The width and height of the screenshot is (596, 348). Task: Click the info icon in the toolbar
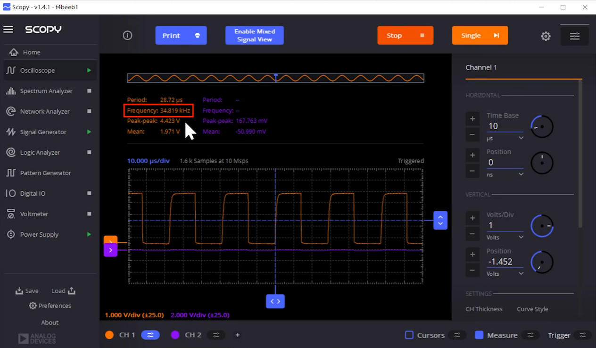(127, 35)
